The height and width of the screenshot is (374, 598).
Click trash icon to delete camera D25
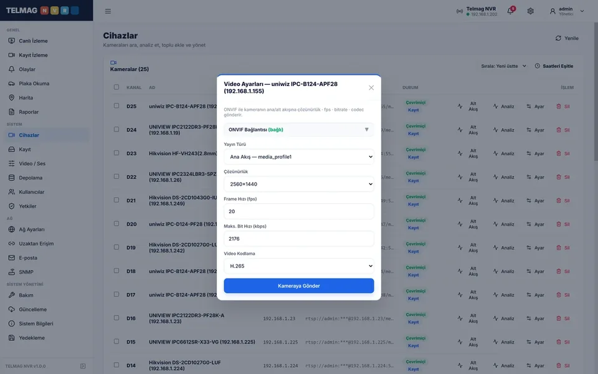pyautogui.click(x=558, y=107)
